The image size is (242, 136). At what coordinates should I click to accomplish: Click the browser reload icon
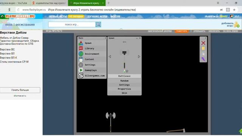point(18,10)
